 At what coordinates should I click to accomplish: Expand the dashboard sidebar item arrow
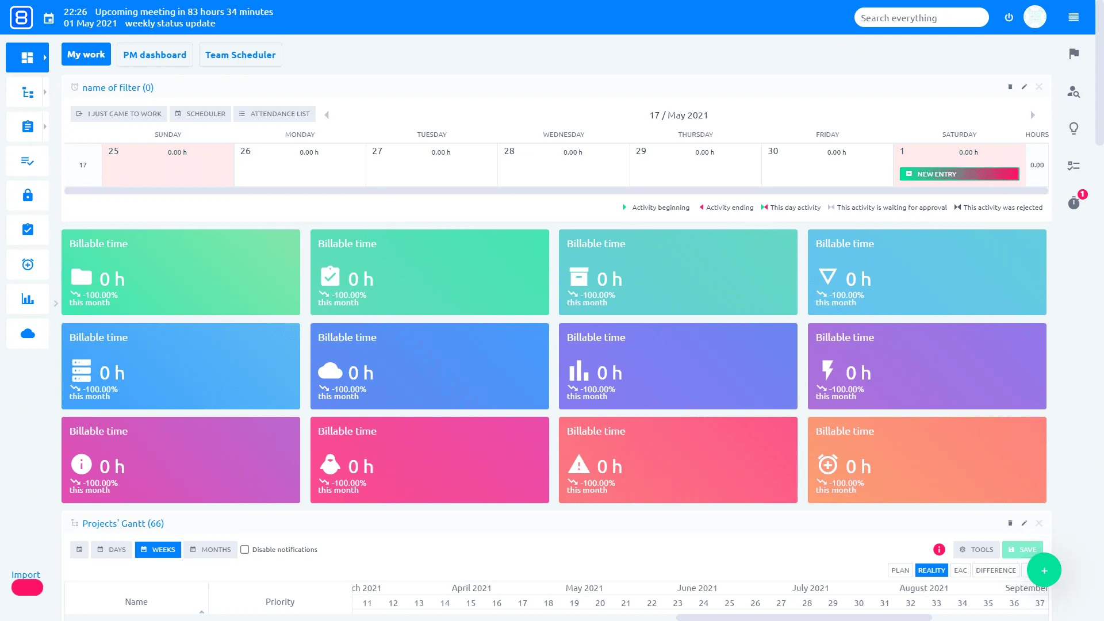click(x=45, y=57)
